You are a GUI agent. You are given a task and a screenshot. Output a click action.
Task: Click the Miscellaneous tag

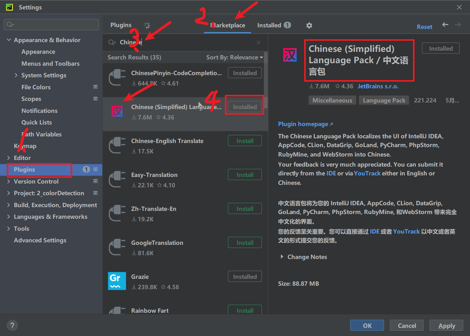[x=332, y=100]
